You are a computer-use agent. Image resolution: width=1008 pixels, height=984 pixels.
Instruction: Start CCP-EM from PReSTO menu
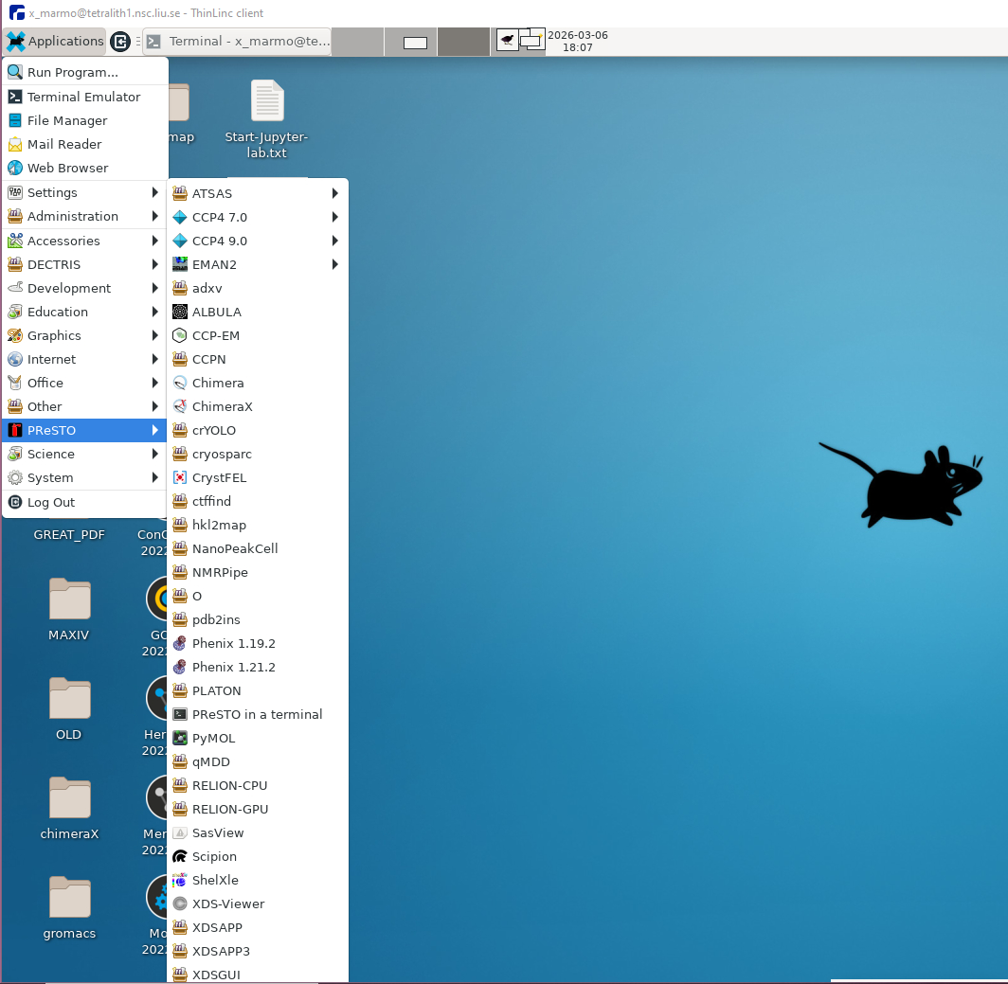click(215, 335)
